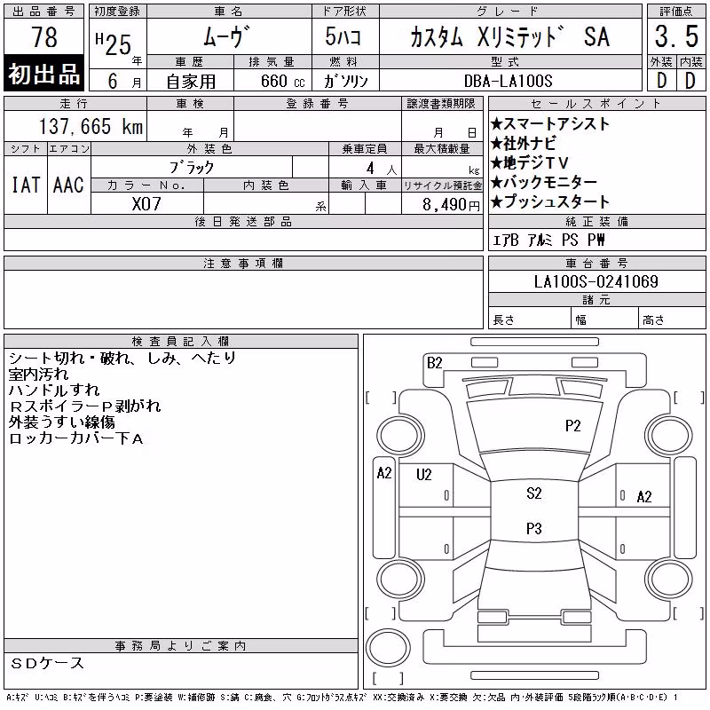The width and height of the screenshot is (710, 710).
Task: Select sales point "★スマートアシスト"
Action: pyautogui.click(x=549, y=123)
